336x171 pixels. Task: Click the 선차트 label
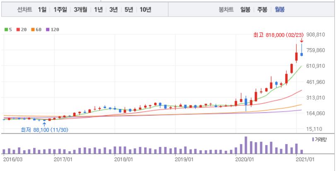point(24,9)
